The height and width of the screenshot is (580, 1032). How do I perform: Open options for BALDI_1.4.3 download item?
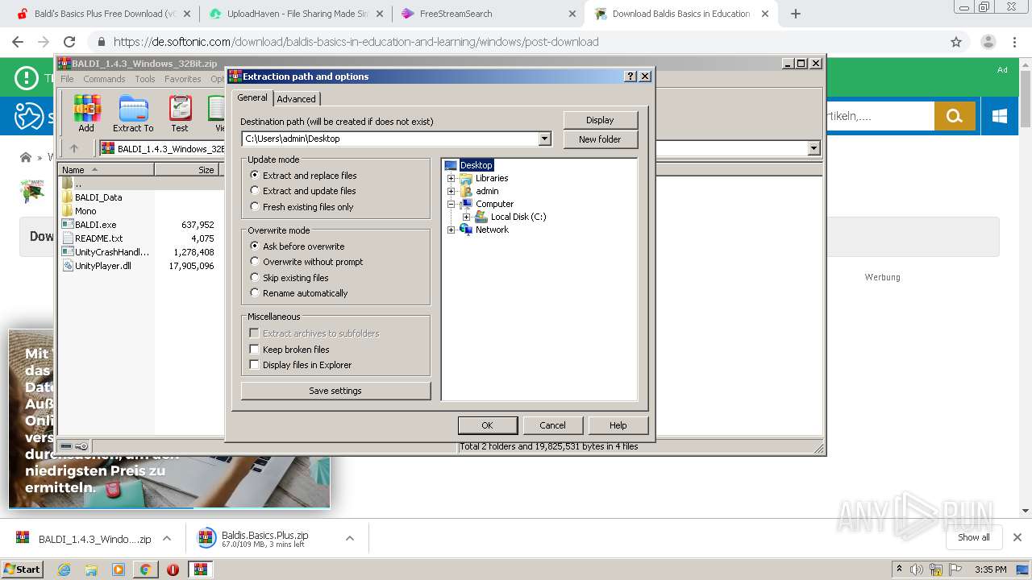[x=167, y=538]
